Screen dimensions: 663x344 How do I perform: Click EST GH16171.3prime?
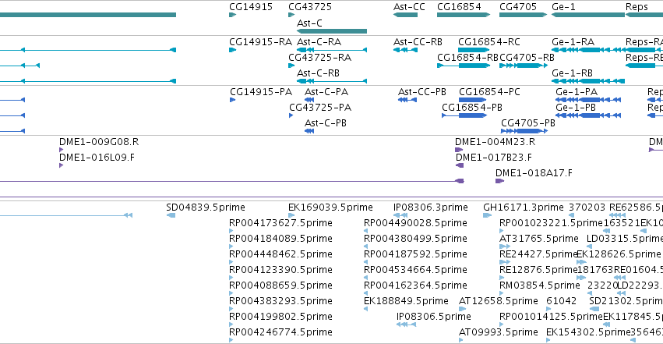tap(524, 207)
